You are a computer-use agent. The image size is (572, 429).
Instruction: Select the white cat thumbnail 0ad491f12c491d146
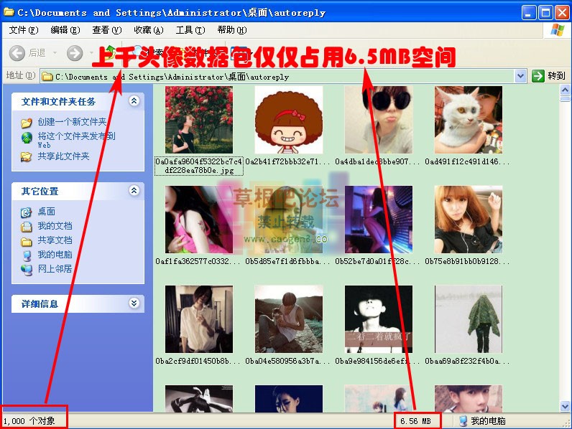[x=469, y=120]
